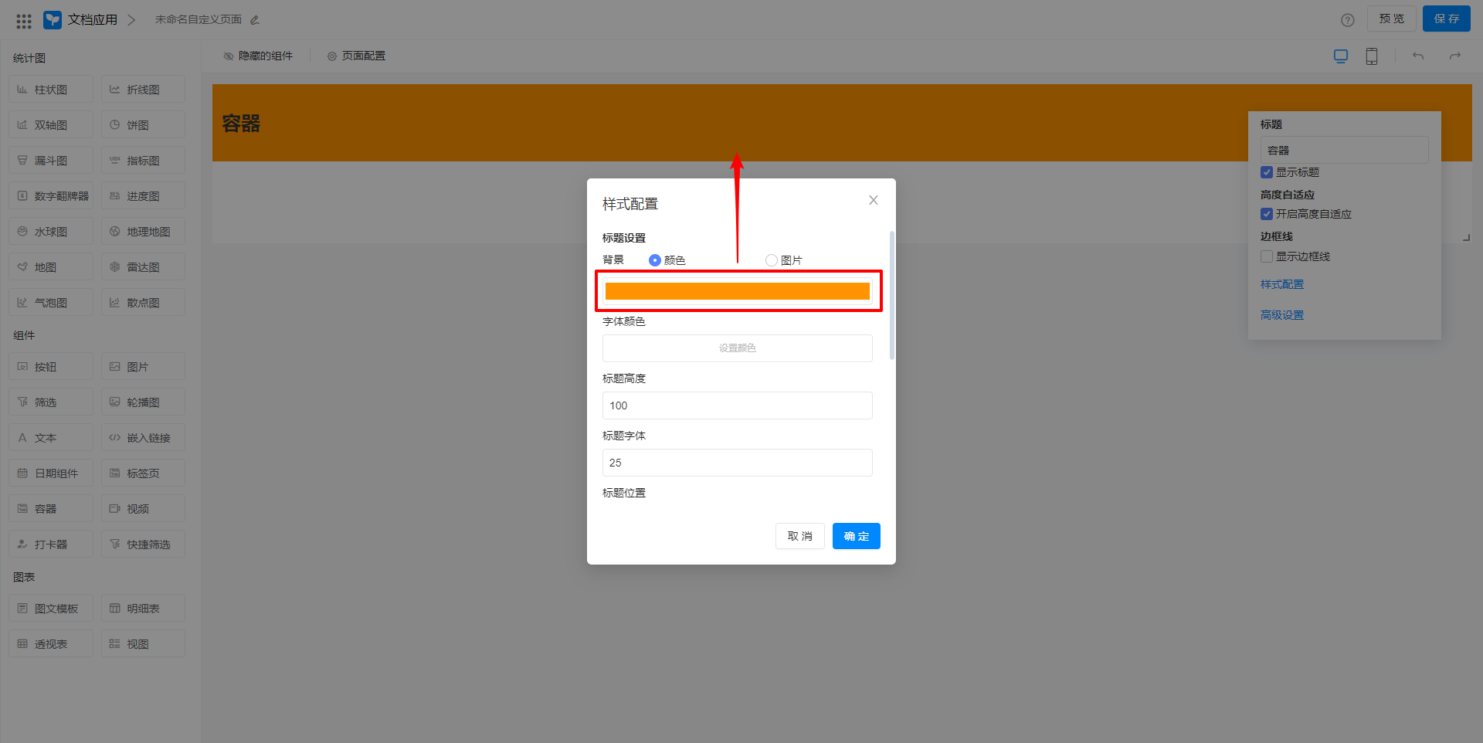Click the 标题高度 input field
The height and width of the screenshot is (743, 1483).
tap(737, 405)
